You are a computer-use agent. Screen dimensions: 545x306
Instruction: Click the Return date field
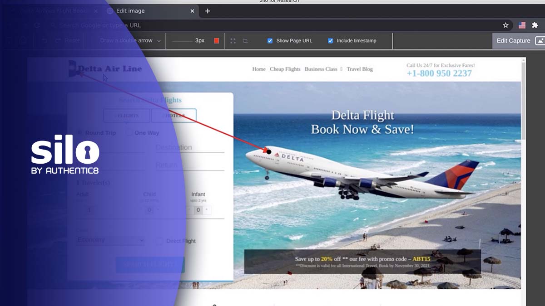[x=190, y=165]
